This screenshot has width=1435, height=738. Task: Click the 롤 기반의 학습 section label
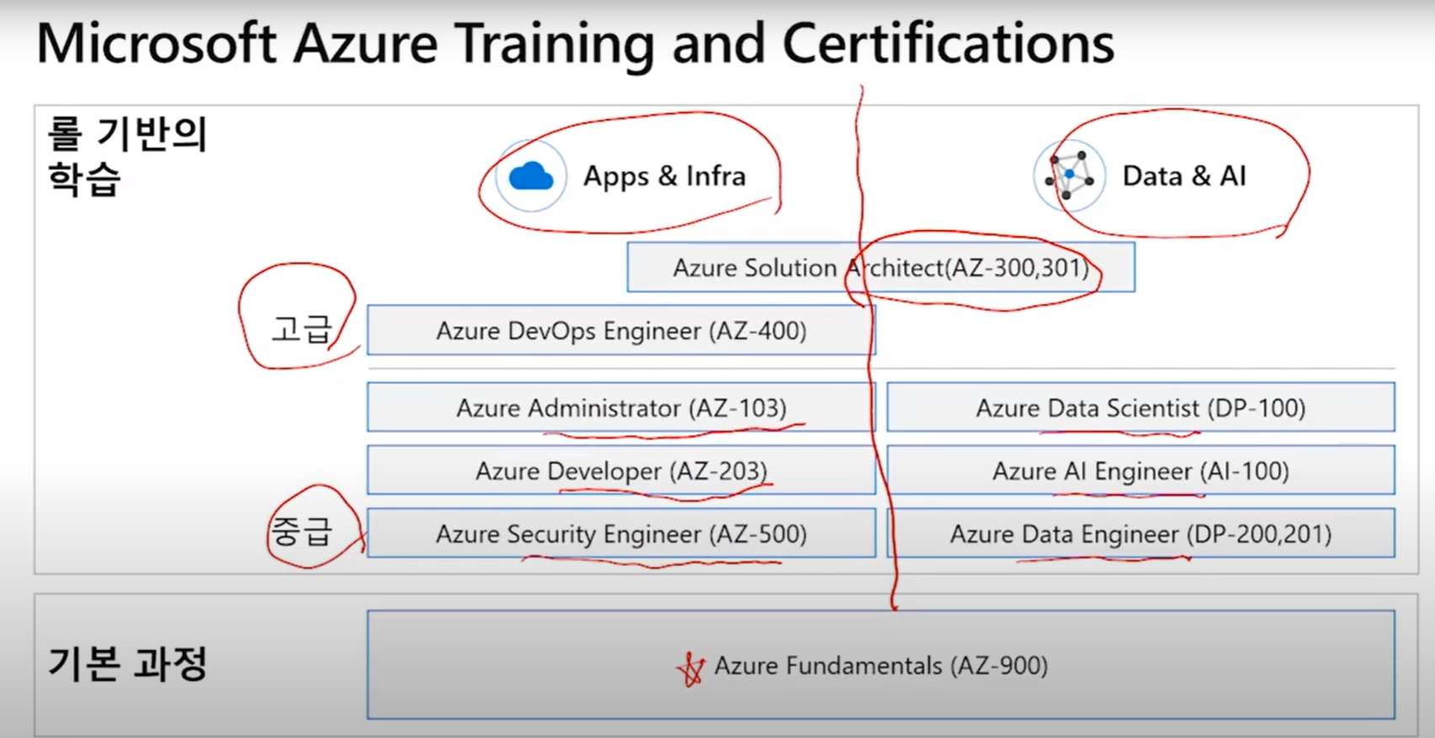point(127,156)
